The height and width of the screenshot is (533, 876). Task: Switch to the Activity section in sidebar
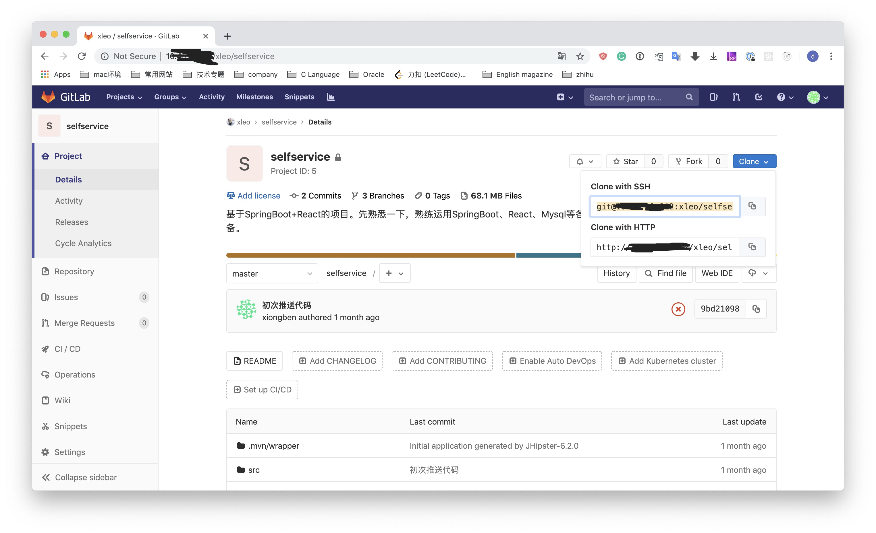pos(69,201)
